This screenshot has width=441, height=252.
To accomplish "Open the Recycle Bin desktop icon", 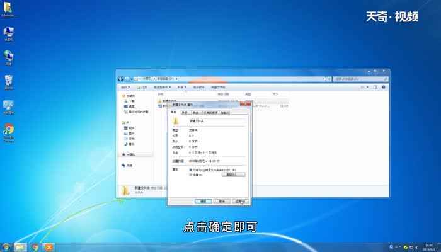I will coord(8,82).
